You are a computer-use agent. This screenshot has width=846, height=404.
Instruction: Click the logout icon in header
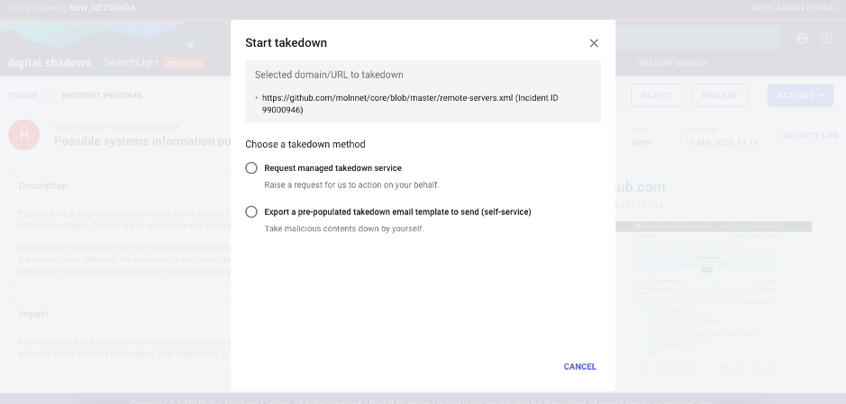coord(825,39)
